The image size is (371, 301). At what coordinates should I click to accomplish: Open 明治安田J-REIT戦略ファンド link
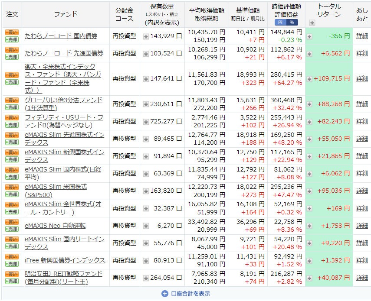coord(63,278)
